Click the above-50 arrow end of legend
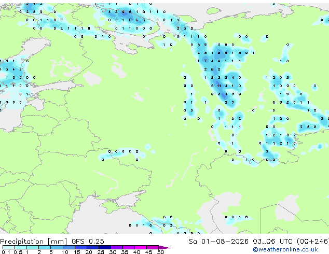The height and width of the screenshot is (254, 329). point(164,247)
